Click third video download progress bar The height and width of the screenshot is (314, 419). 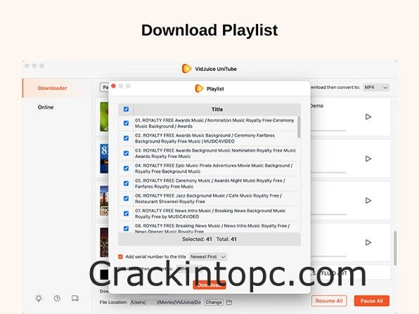coord(328,214)
